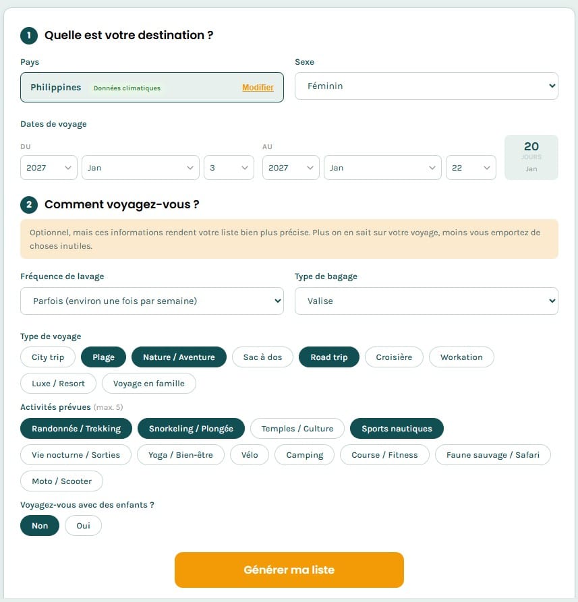Open the Fréquence de lavage dropdown
The image size is (578, 602).
tap(152, 301)
